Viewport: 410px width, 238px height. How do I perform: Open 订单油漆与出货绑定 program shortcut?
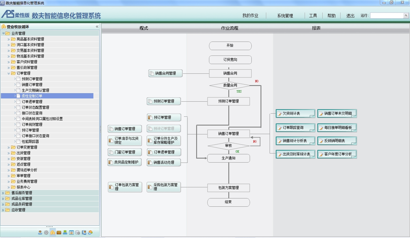point(125,140)
